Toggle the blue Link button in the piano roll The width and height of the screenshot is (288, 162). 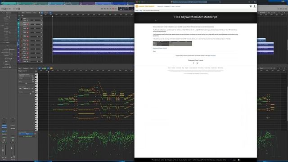[x=48, y=68]
